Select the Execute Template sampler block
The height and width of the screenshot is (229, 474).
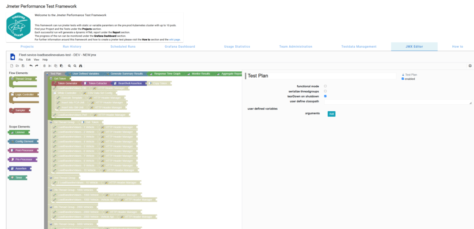click(x=70, y=98)
